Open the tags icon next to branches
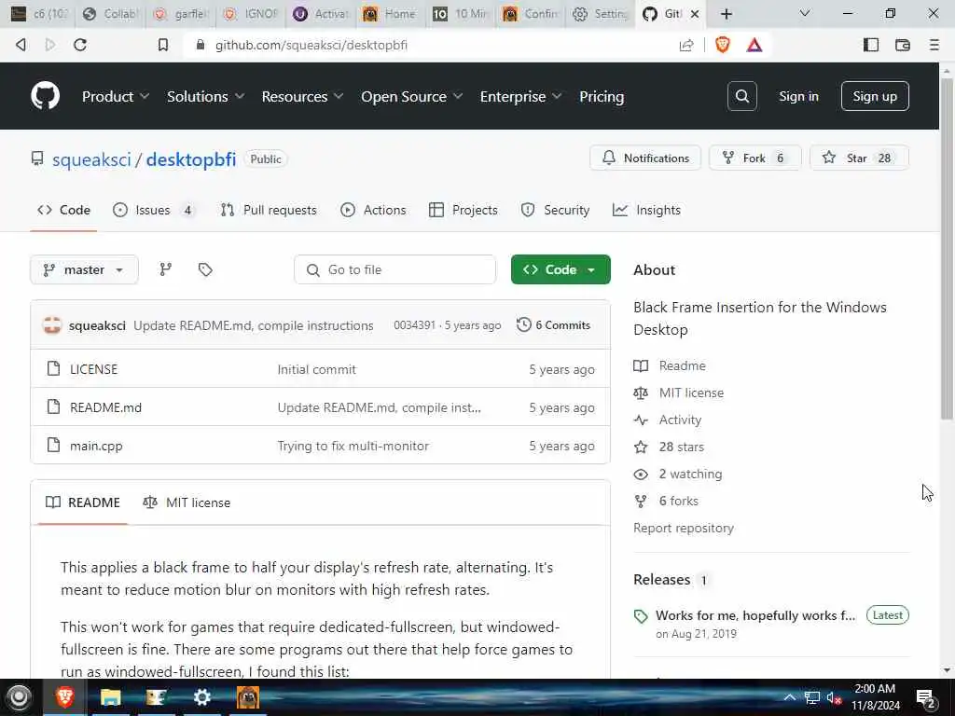Screen dimensions: 955x716 [205, 269]
